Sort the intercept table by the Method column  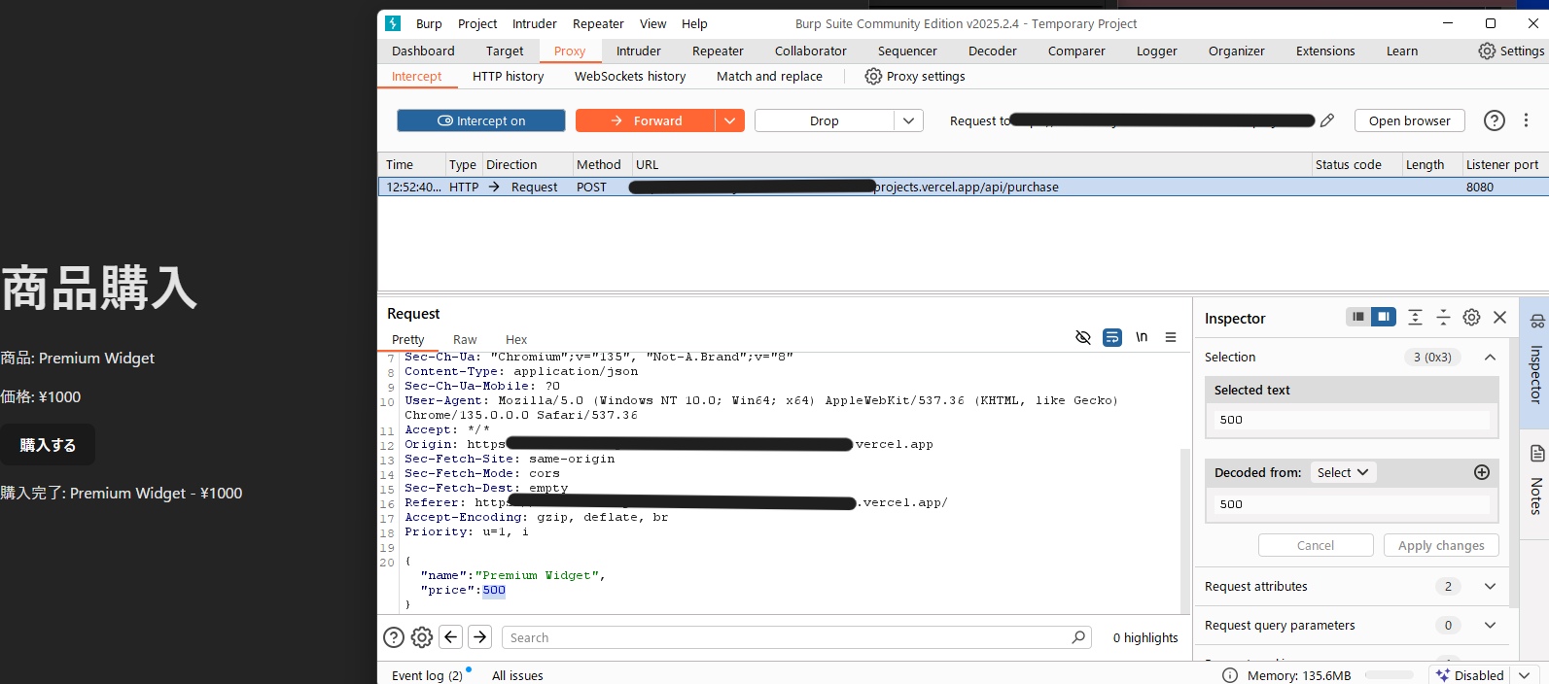(599, 164)
